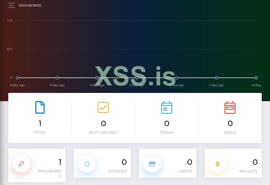This screenshot has width=270, height=185.
Task: Click the 'today' axis label
Action: 256,85
